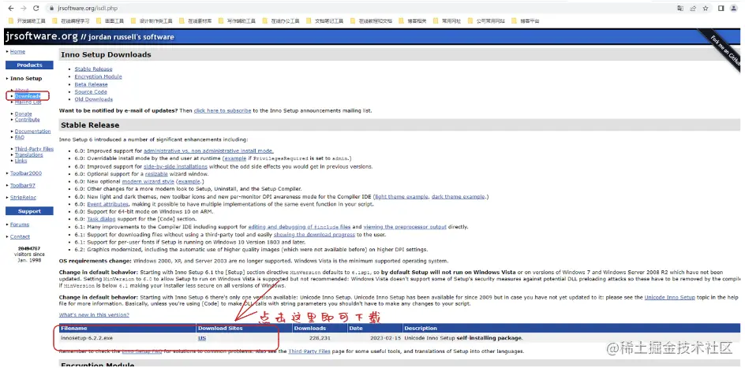Open the 'modern wizard style' link

[148, 181]
